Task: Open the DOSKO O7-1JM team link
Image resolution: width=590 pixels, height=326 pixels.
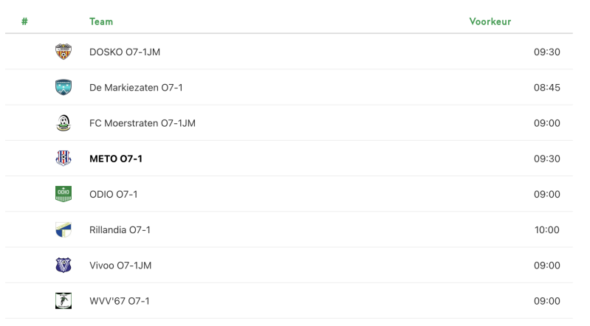Action: 125,52
